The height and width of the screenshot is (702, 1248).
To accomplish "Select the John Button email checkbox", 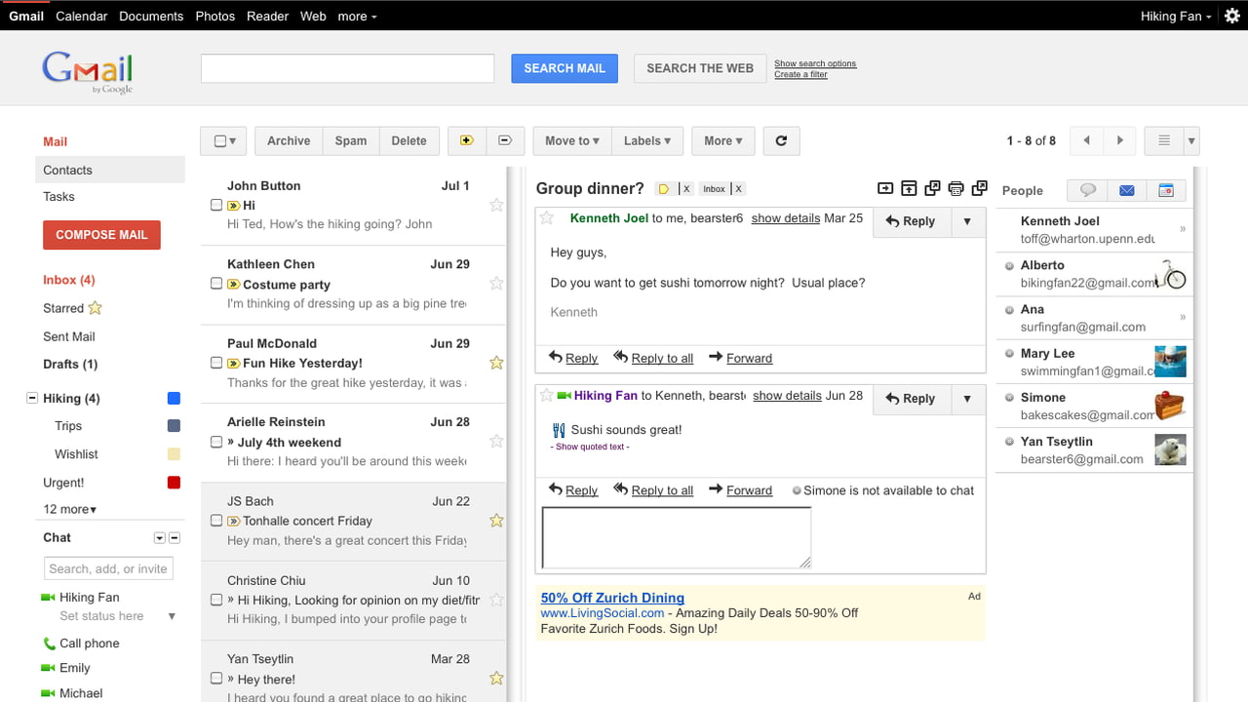I will tap(216, 205).
